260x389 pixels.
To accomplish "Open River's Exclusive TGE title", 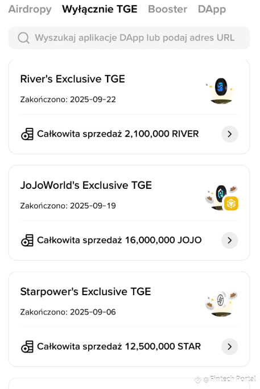I will (73, 79).
